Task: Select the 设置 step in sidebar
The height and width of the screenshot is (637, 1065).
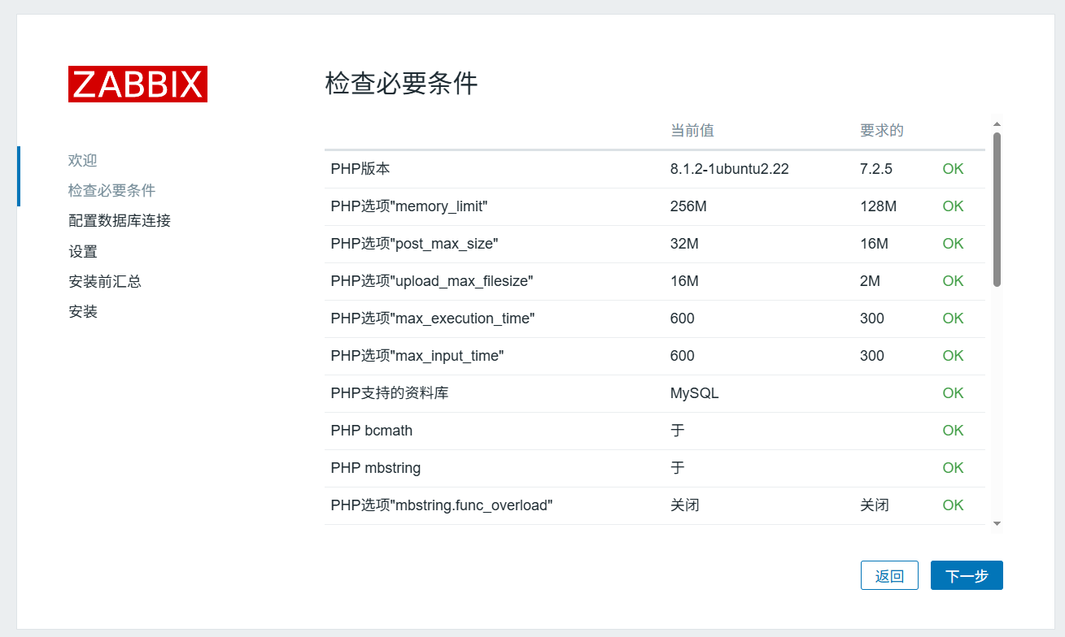Action: (x=83, y=252)
